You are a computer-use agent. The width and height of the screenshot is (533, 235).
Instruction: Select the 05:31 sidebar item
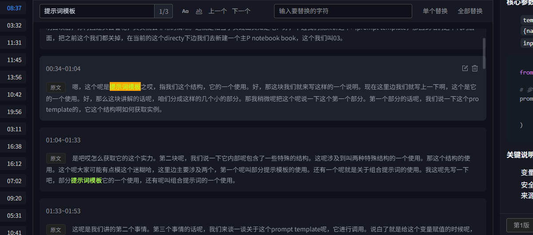pyautogui.click(x=14, y=215)
